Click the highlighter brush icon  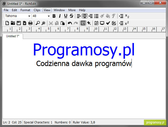click(x=102, y=16)
